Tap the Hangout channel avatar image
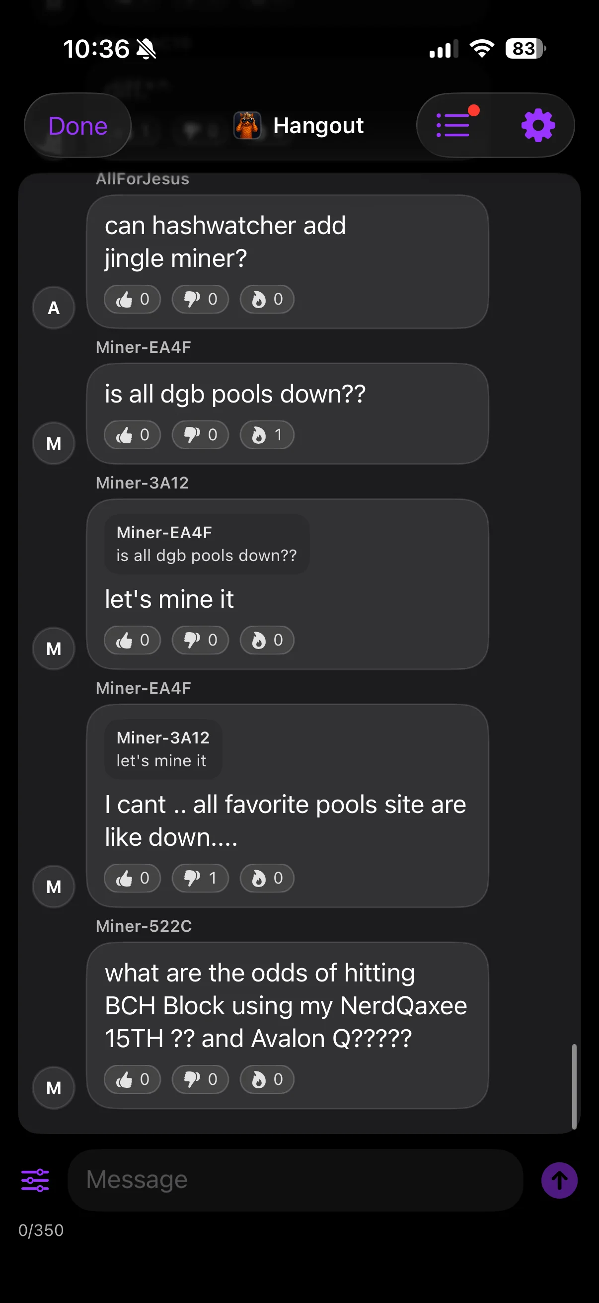 (247, 125)
